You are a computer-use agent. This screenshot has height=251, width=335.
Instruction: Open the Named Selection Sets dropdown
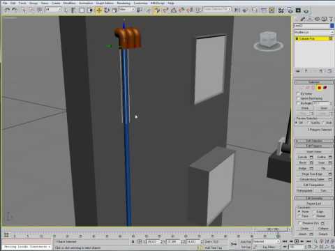[x=217, y=9]
